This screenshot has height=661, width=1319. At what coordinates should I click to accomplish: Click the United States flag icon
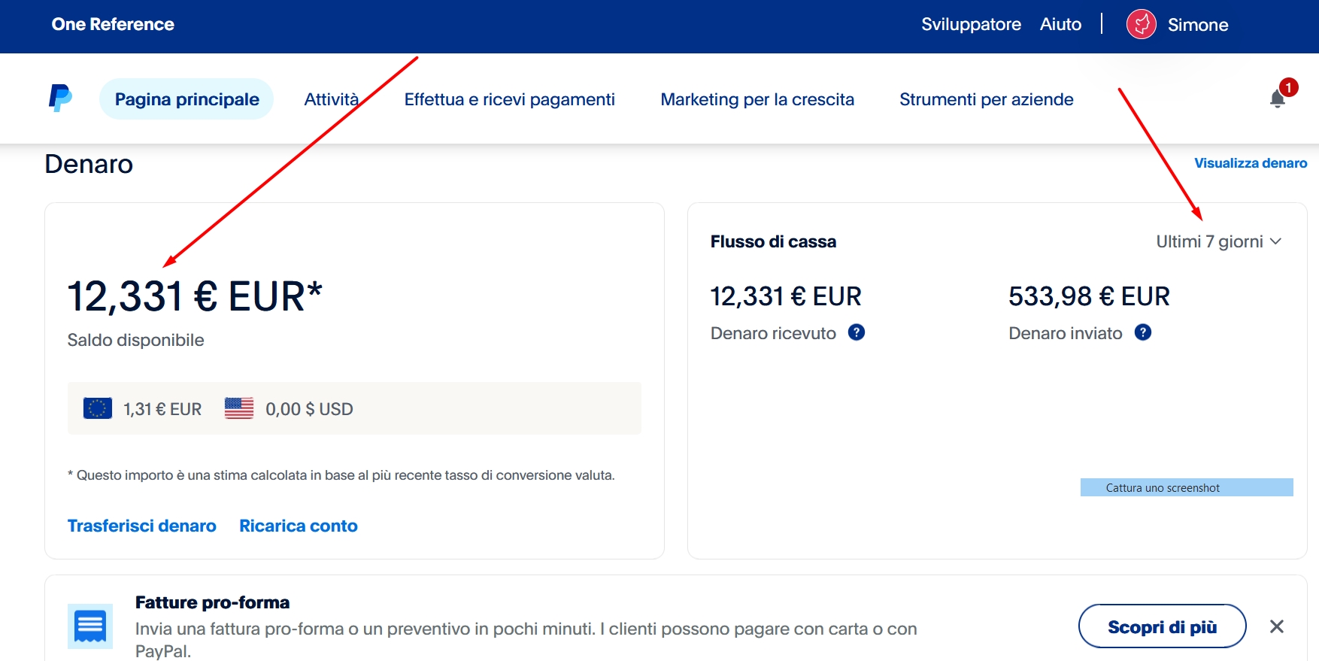pos(239,408)
